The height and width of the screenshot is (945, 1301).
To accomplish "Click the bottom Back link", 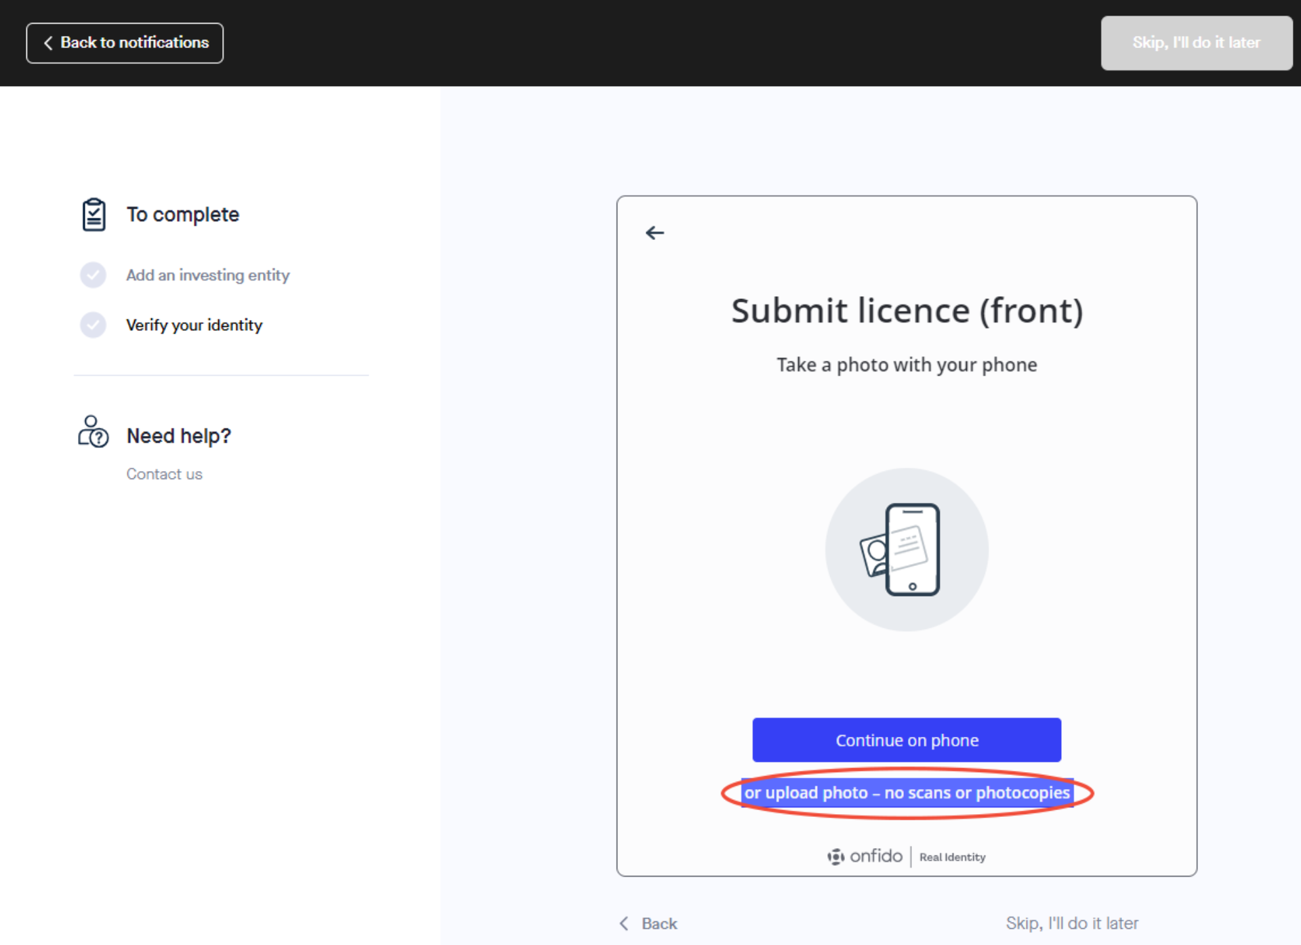I will coord(648,923).
